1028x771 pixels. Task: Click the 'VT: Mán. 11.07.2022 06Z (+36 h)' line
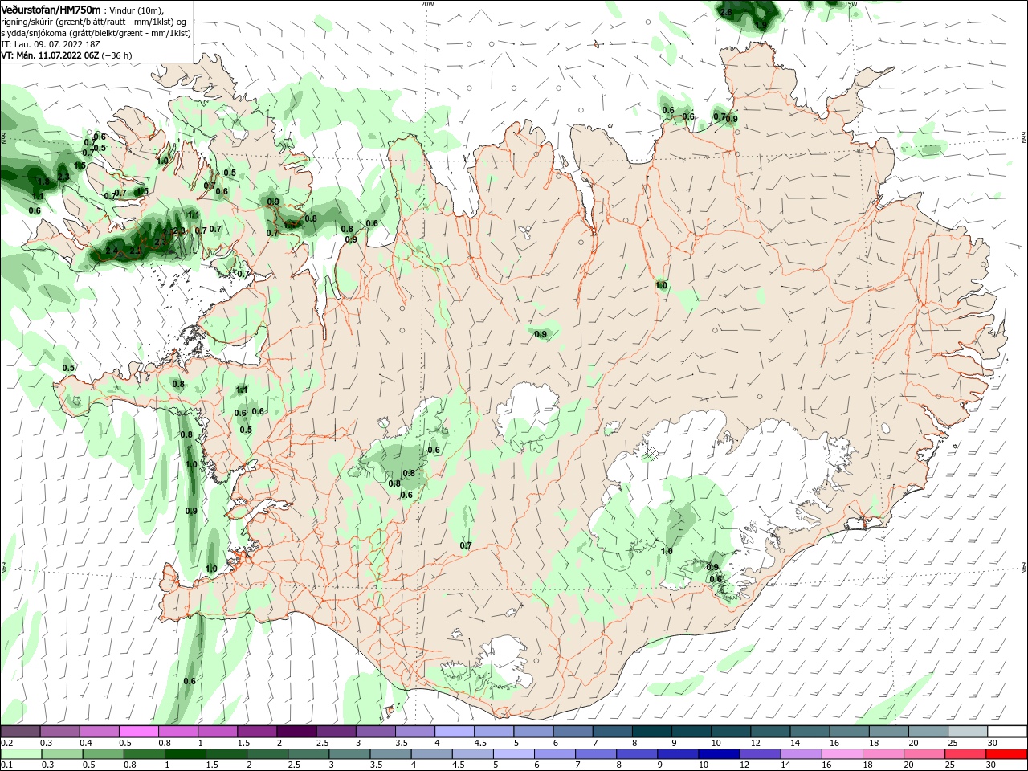(x=66, y=55)
